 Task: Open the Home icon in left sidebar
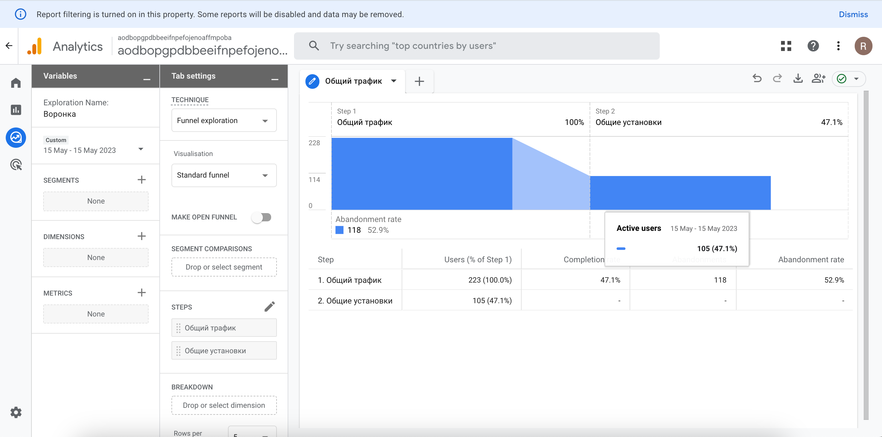click(16, 83)
